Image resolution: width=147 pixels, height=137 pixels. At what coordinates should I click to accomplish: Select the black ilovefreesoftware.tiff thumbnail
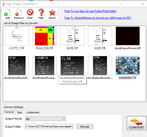pos(128,36)
